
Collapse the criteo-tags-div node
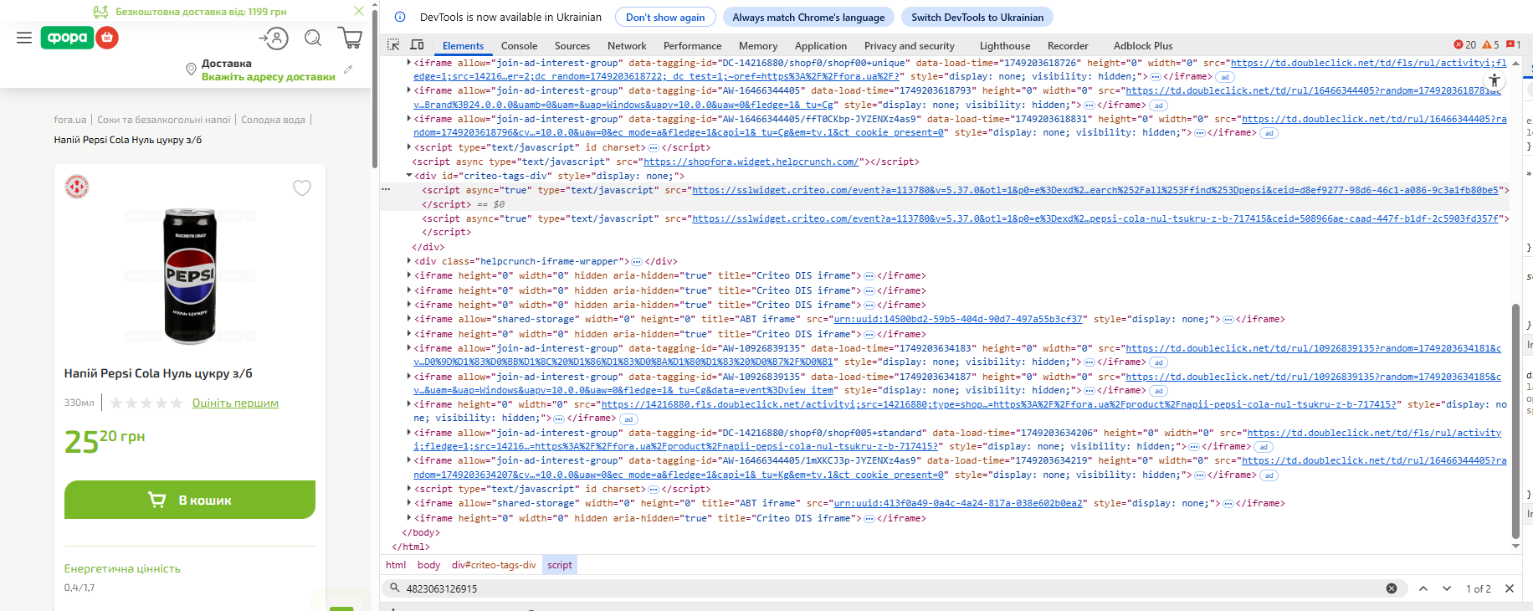coord(409,176)
